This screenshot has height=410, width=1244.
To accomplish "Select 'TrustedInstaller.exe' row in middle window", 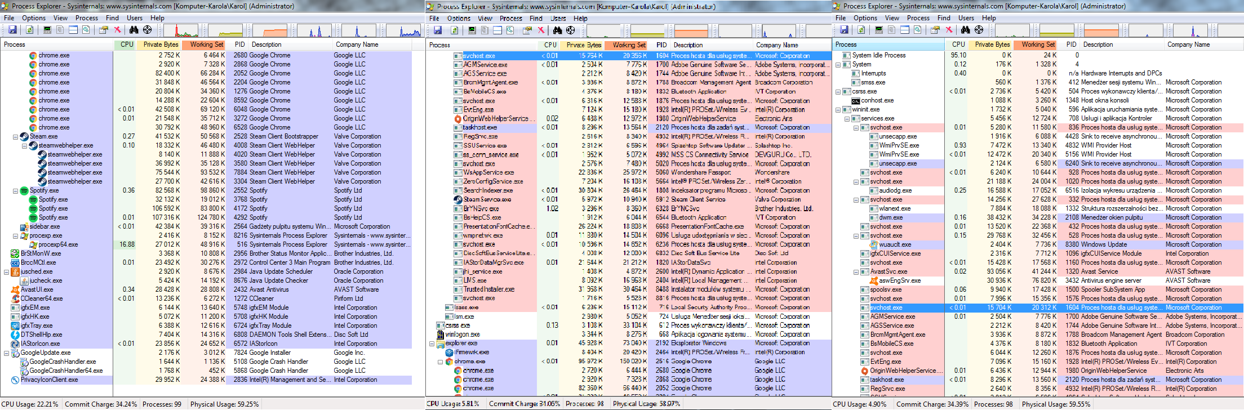I will pos(628,289).
